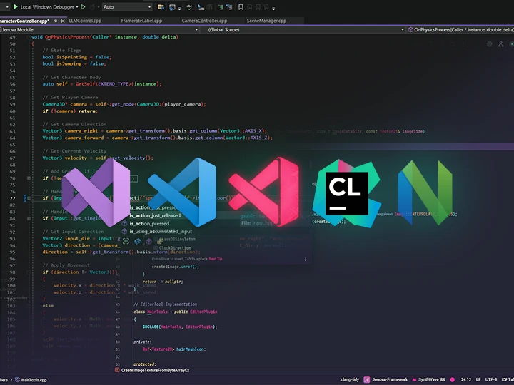Switch to the CameraController.cpp tab
Viewport: 514px width, 385px height.
tap(205, 21)
